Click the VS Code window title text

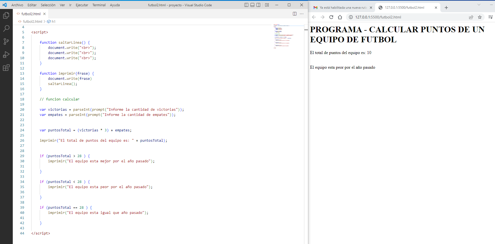coord(180,5)
